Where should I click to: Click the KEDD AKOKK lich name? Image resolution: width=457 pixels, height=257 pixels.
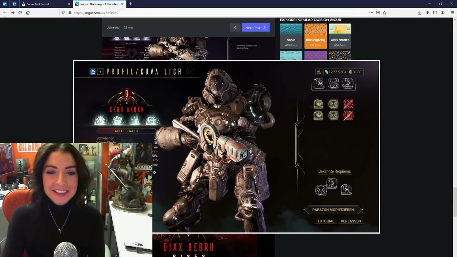point(127,109)
